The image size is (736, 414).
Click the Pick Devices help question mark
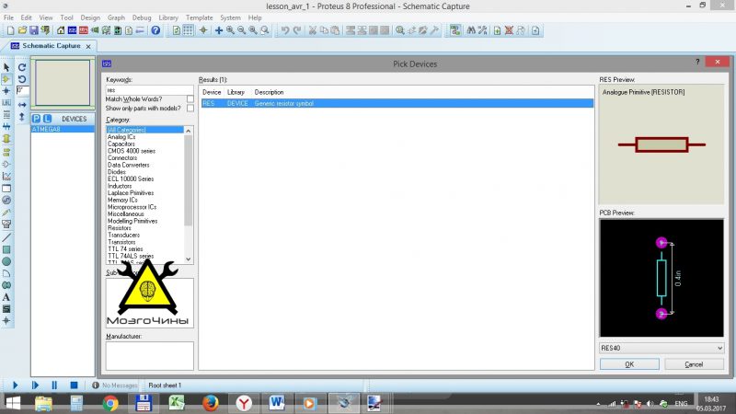pyautogui.click(x=697, y=62)
